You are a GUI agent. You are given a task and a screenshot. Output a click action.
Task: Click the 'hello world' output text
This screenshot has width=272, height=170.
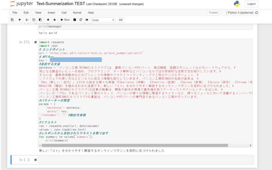click(x=48, y=33)
